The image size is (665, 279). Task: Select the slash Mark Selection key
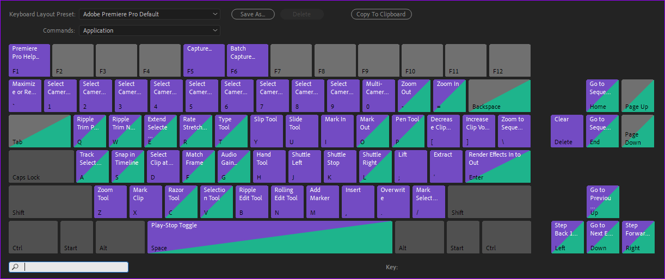(429, 202)
